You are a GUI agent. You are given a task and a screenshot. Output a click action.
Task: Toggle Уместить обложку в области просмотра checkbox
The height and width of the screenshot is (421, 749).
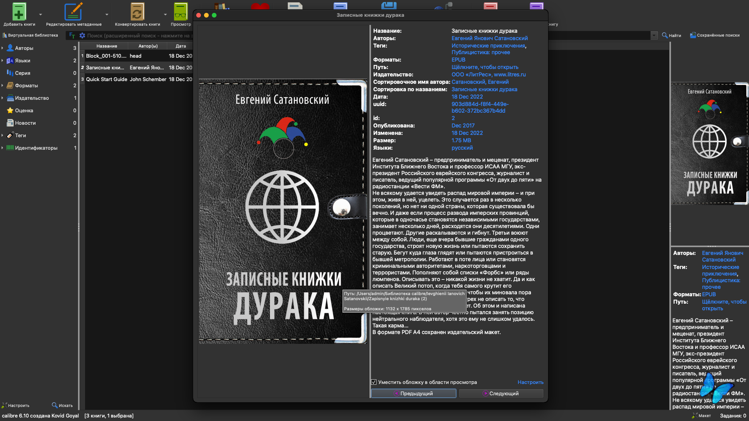click(374, 382)
